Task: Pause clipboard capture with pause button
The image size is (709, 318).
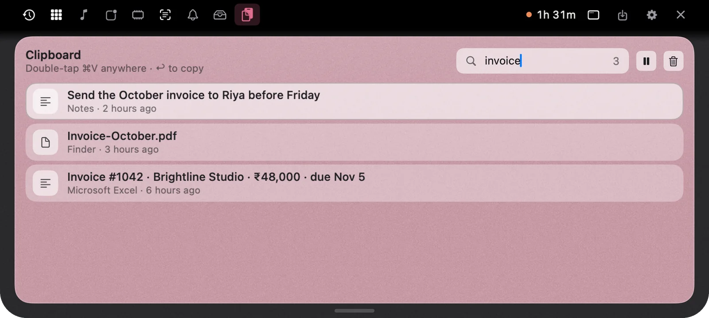Action: tap(646, 61)
